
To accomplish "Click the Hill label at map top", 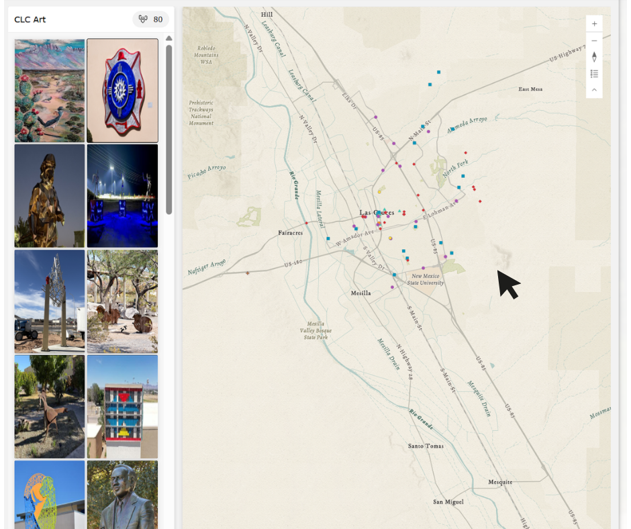I will (x=266, y=15).
